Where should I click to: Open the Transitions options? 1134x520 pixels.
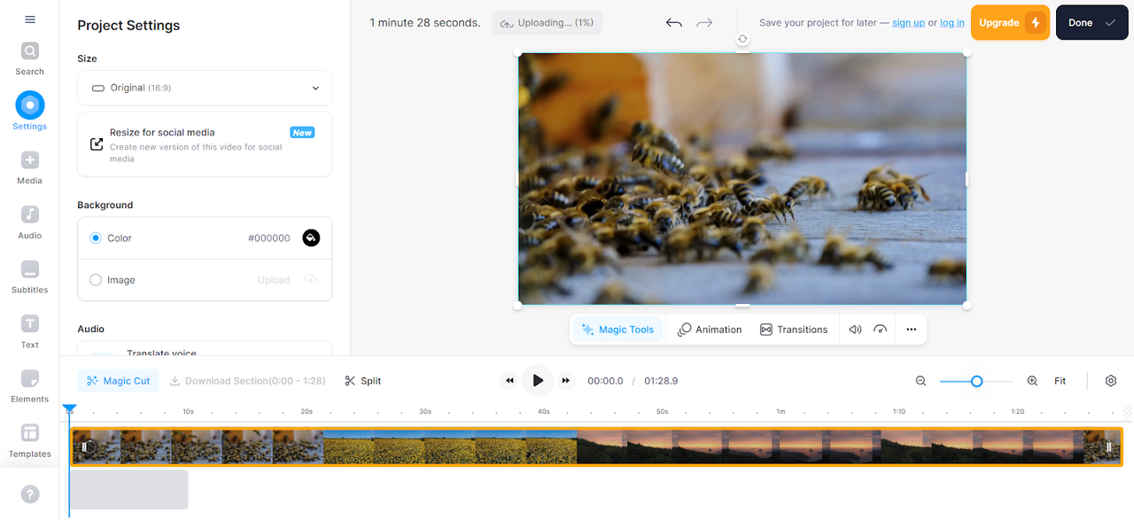(794, 330)
